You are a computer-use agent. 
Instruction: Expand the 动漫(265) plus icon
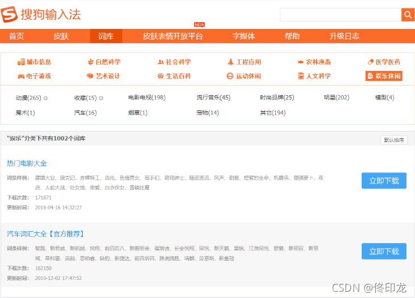[x=46, y=98]
